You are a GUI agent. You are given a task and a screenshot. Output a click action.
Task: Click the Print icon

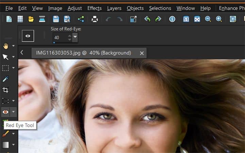pyautogui.click(x=95, y=19)
